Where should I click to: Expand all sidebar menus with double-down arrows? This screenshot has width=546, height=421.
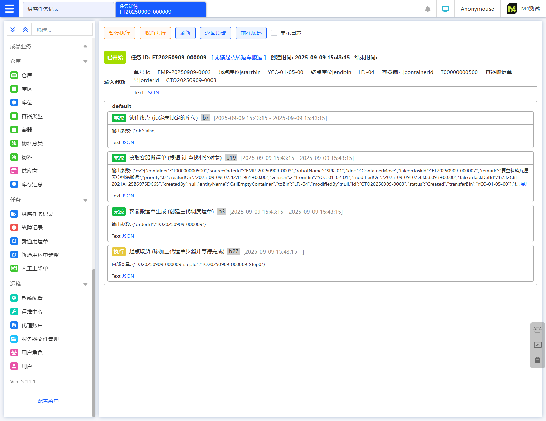point(13,30)
